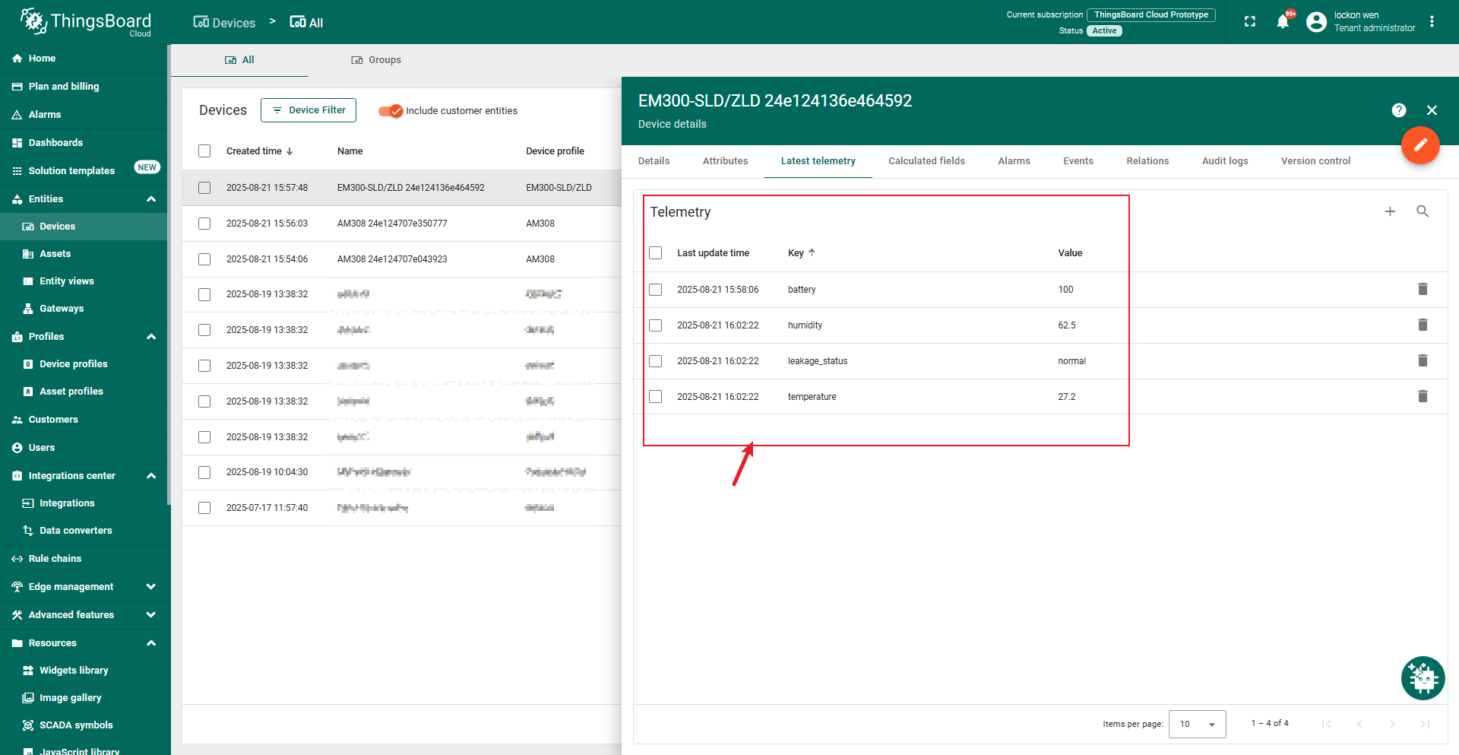Close the device details panel
1459x755 pixels.
pyautogui.click(x=1432, y=110)
